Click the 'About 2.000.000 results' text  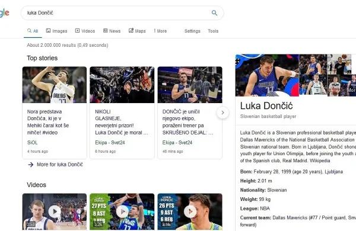click(68, 45)
